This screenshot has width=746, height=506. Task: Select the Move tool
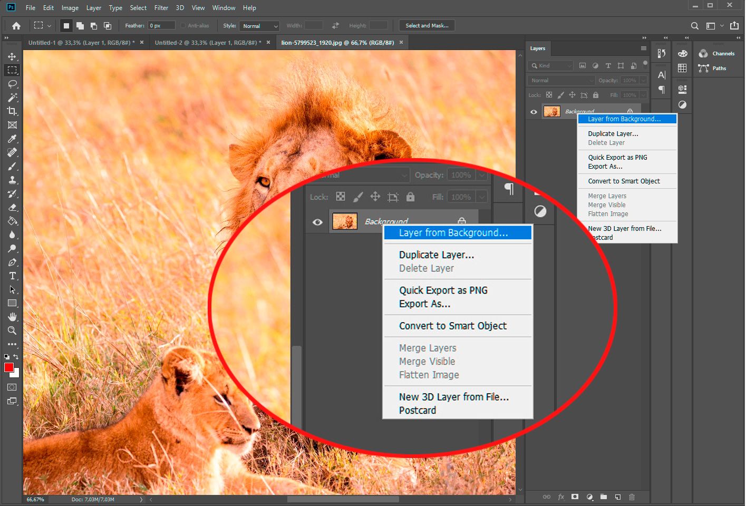tap(12, 56)
